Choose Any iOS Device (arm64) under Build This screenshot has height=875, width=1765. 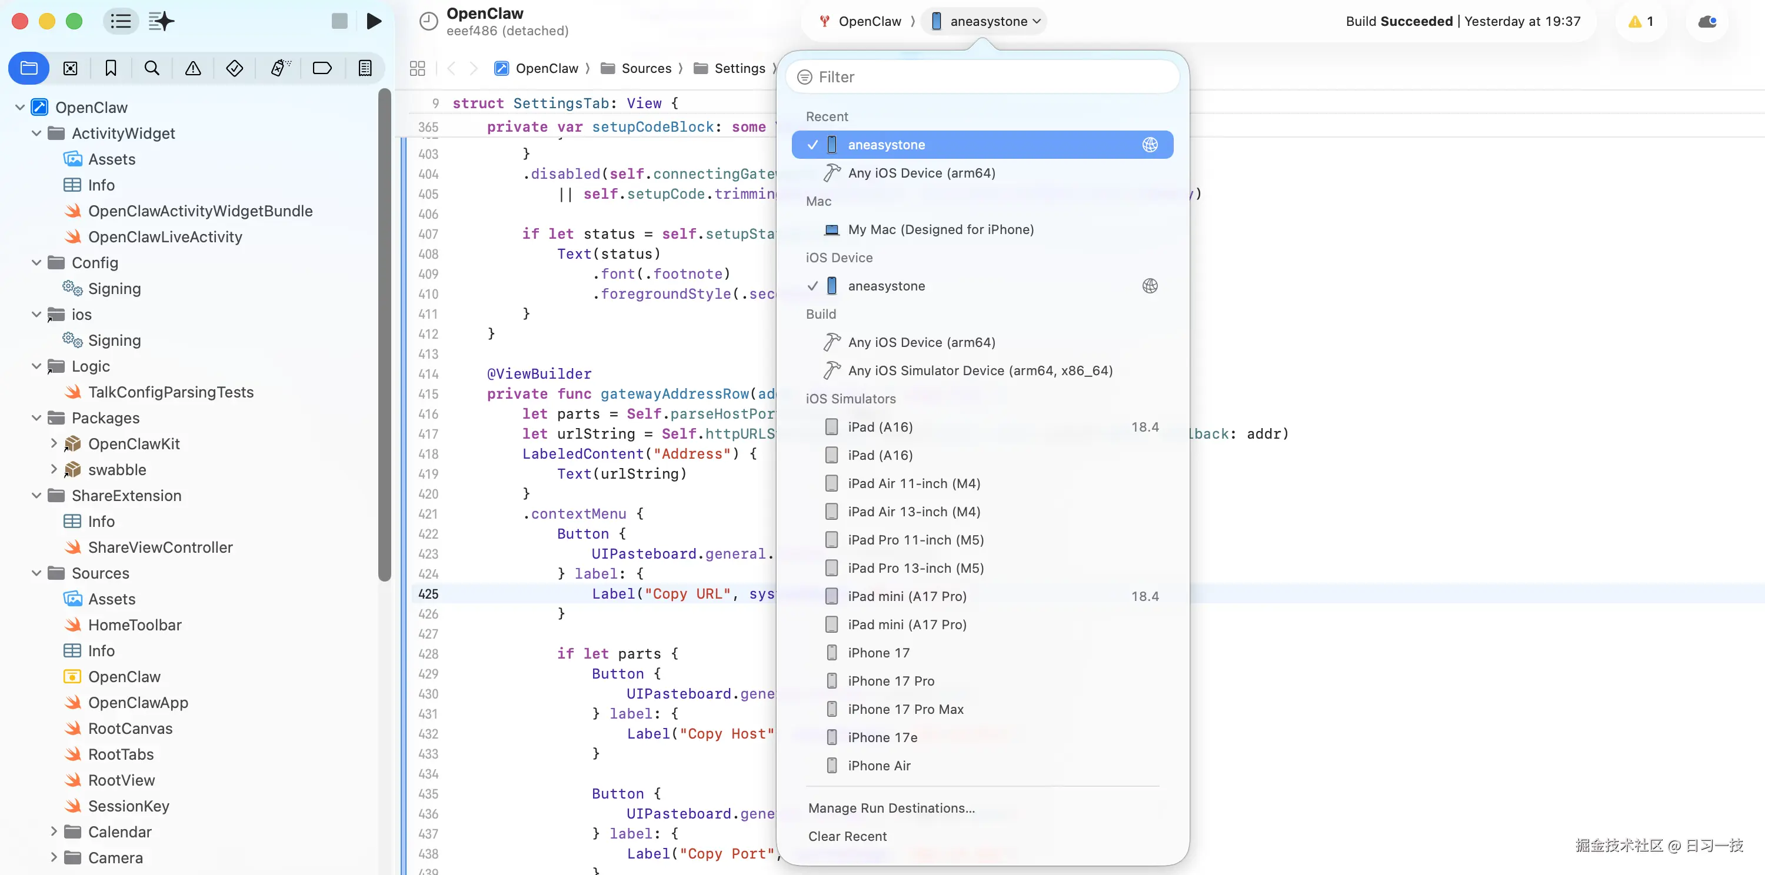coord(982,342)
